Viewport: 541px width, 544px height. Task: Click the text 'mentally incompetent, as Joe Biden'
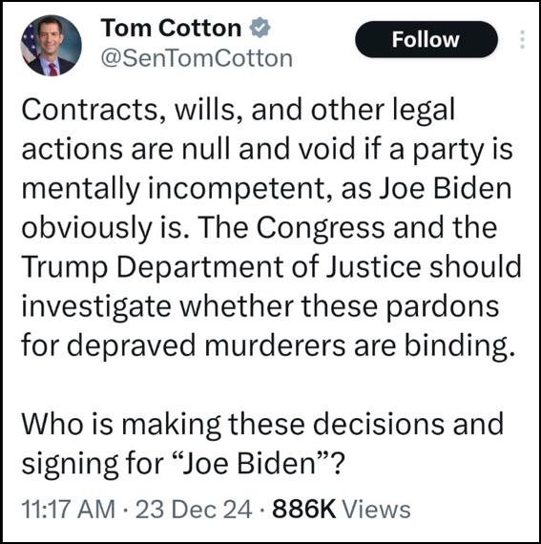point(266,189)
